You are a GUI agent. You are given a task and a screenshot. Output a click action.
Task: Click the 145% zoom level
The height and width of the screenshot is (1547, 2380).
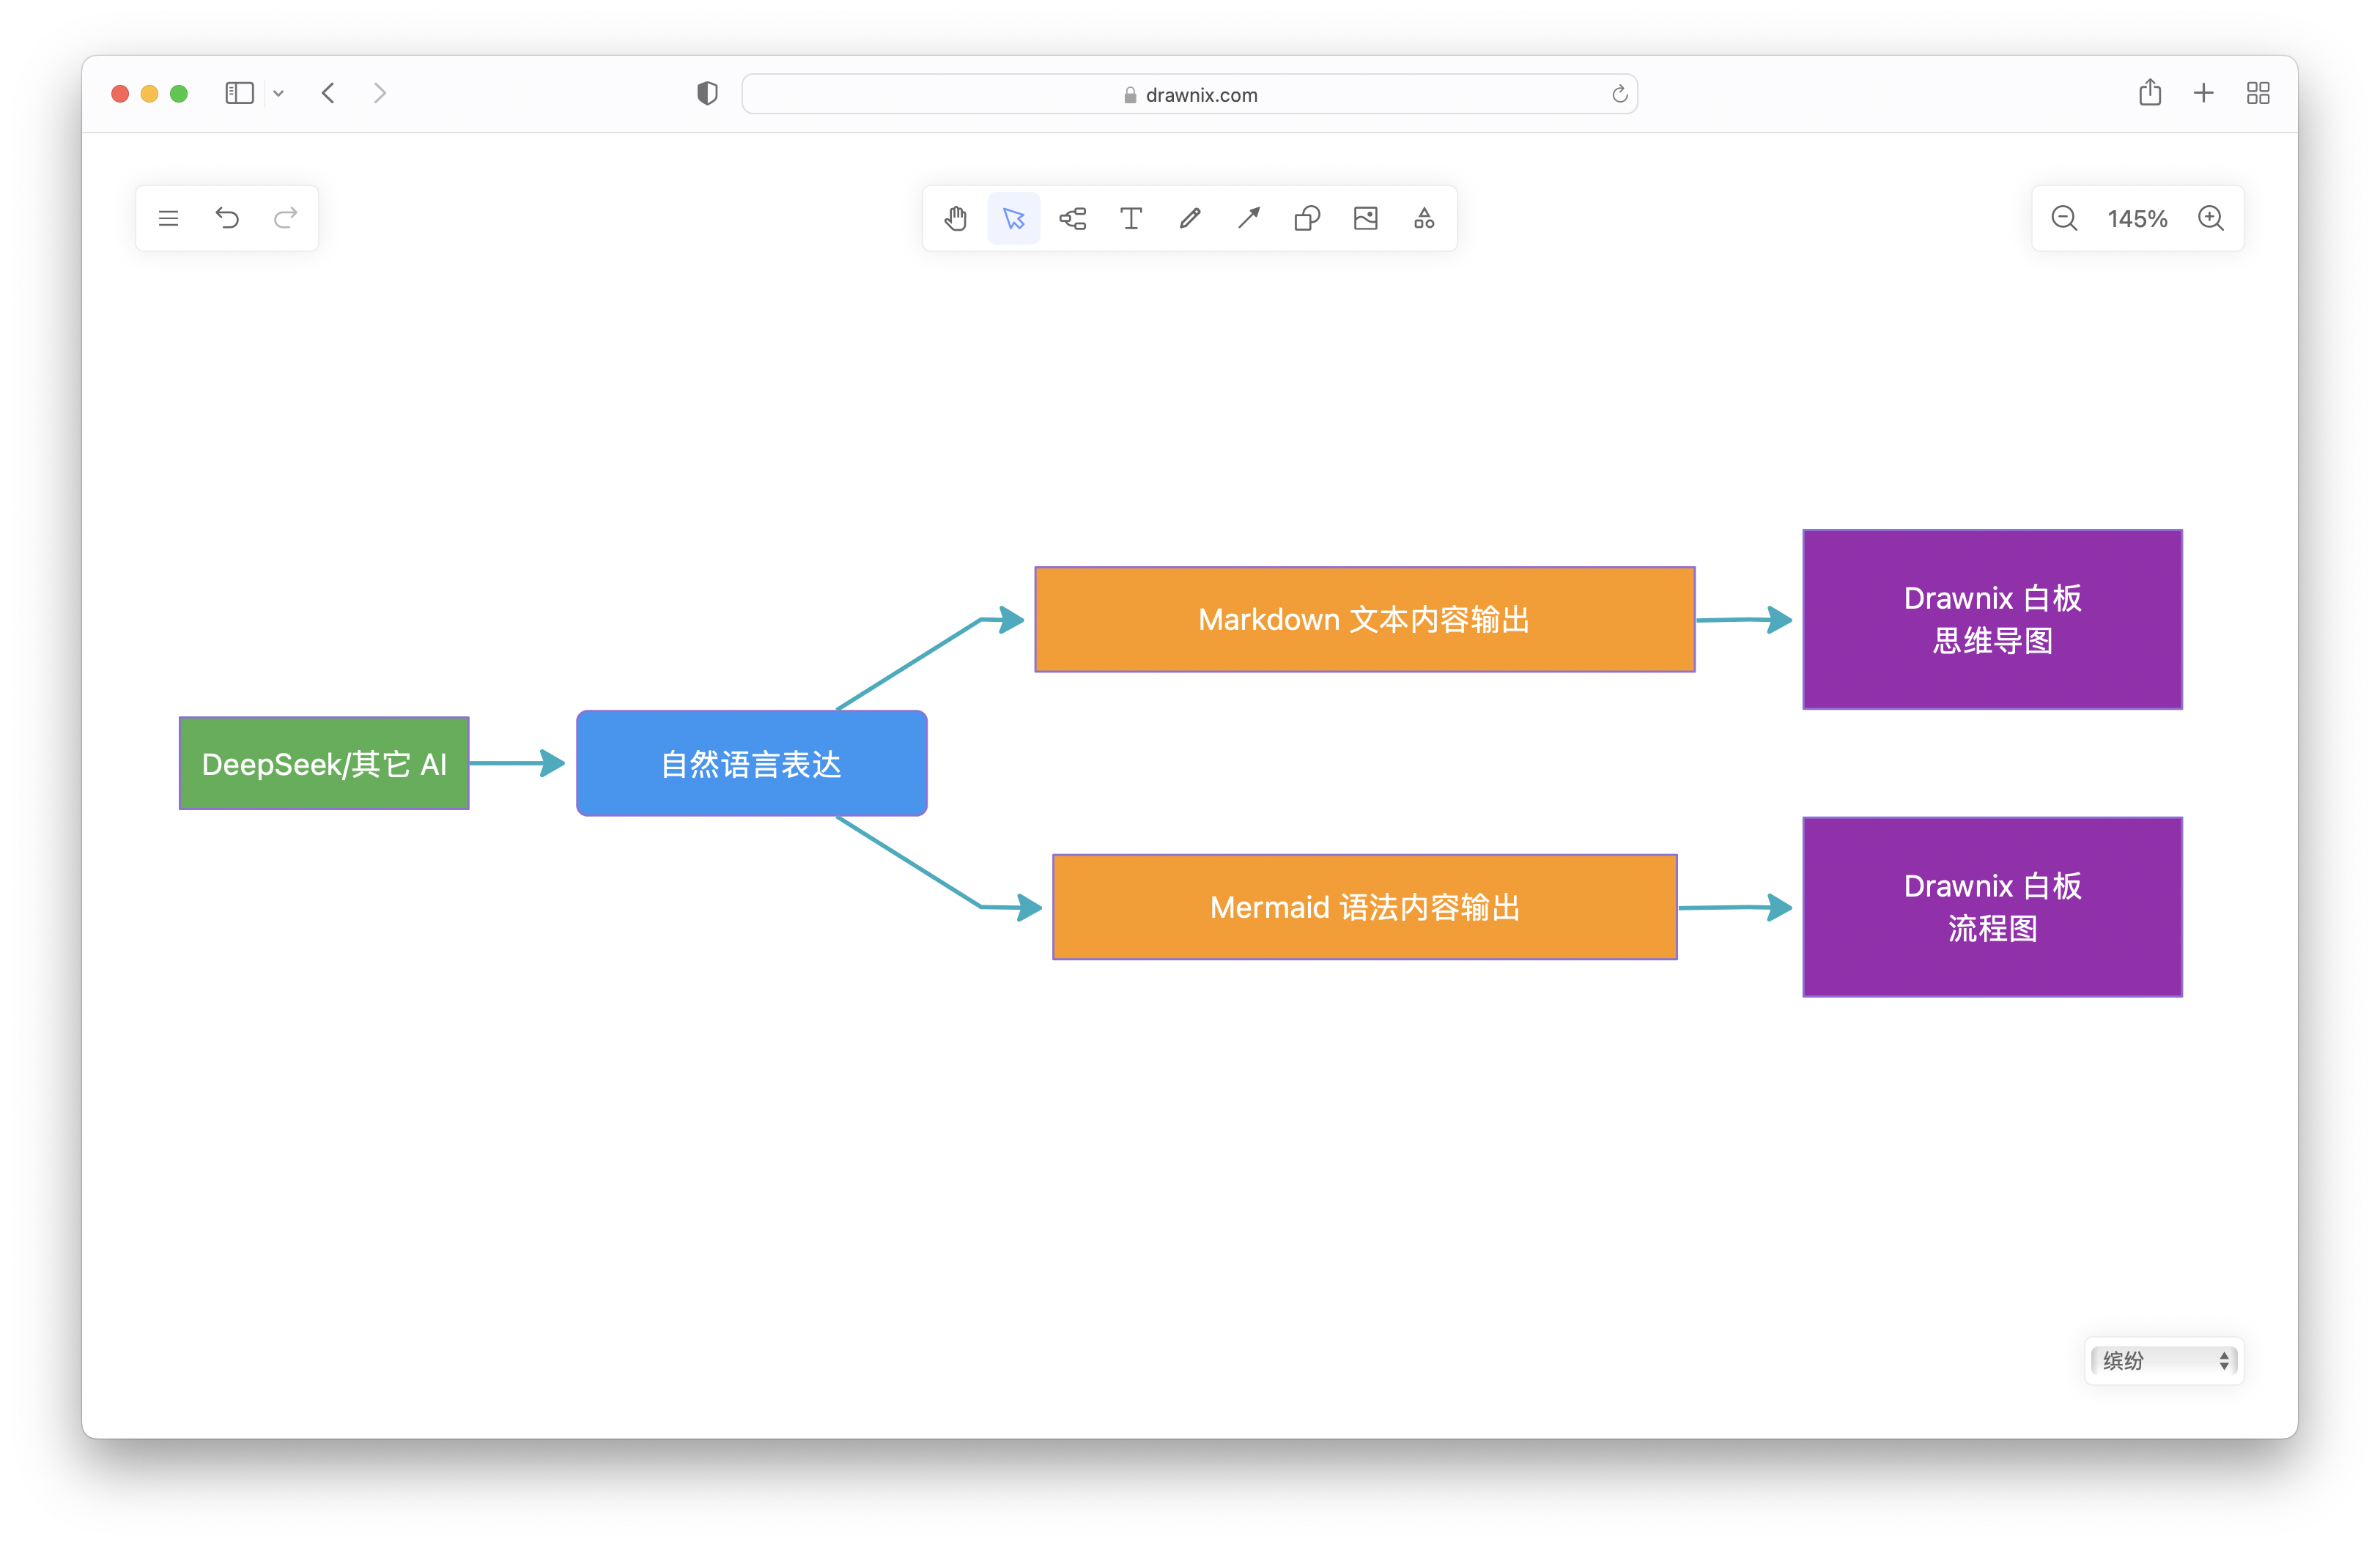2137,219
